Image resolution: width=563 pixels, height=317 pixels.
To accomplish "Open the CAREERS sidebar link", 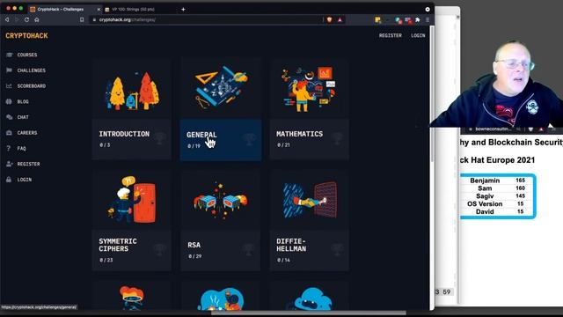I will 27,133.
